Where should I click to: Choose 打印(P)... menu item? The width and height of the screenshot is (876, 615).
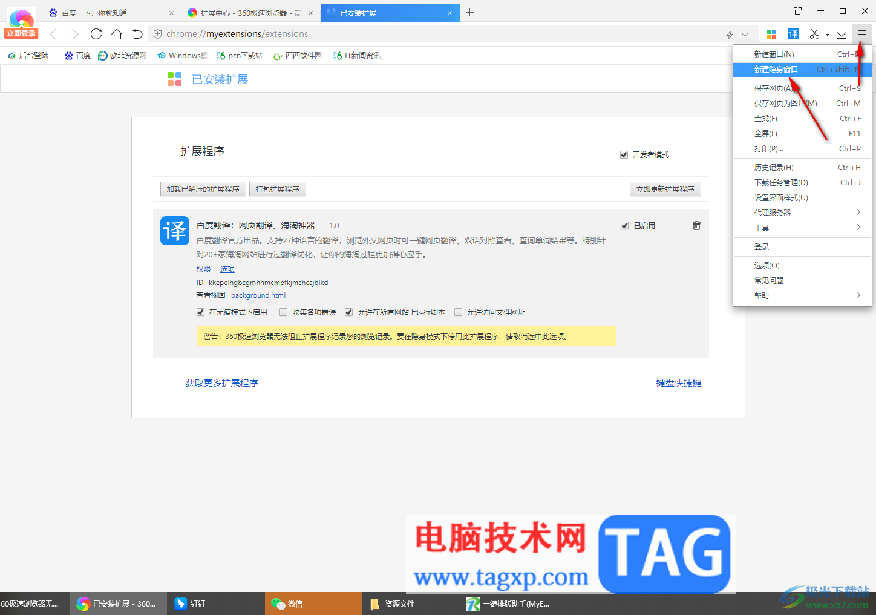pos(802,149)
